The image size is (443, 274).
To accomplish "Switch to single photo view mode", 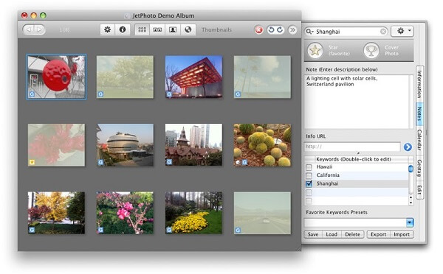I will 173,29.
